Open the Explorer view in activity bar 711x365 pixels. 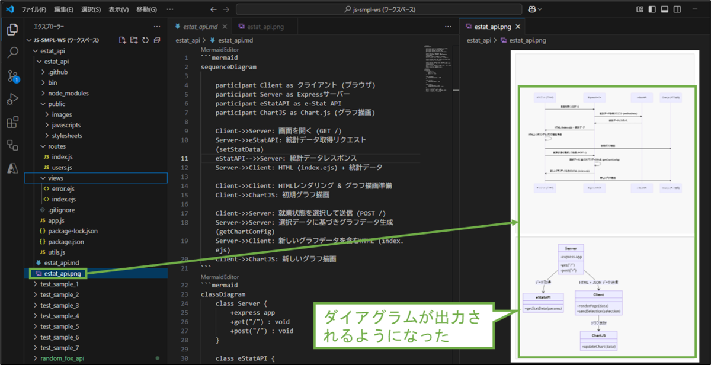[12, 30]
